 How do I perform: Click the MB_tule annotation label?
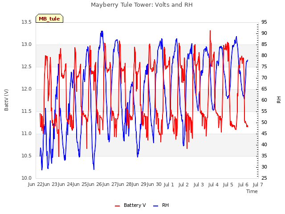coord(49,19)
